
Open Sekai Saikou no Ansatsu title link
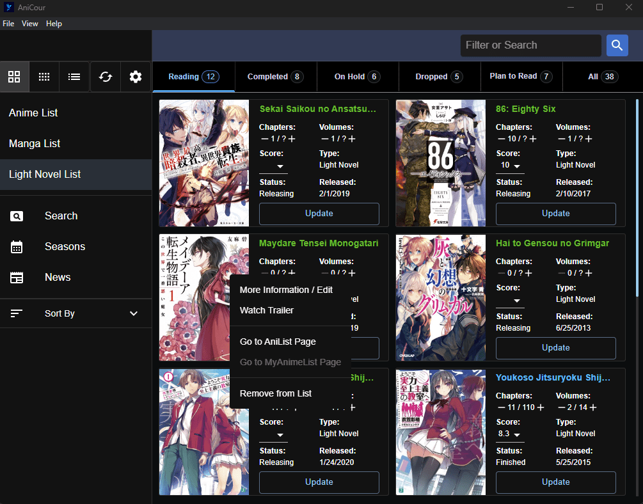click(x=318, y=109)
